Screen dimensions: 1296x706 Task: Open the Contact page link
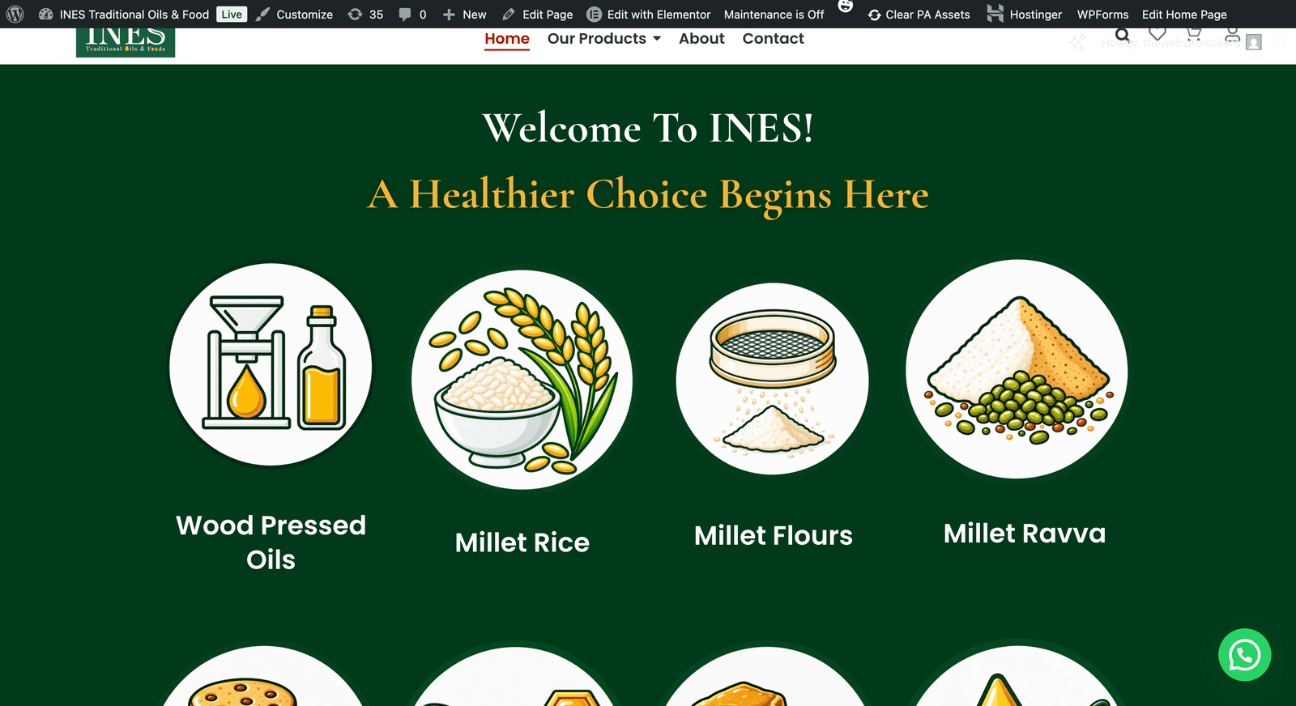773,39
